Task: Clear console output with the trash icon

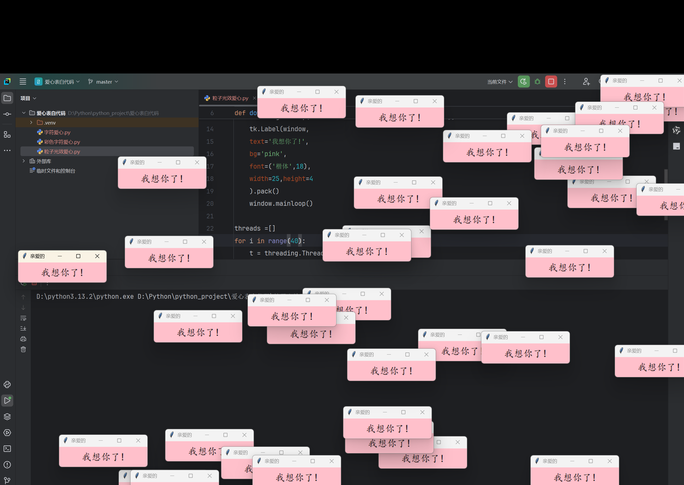Action: tap(23, 349)
